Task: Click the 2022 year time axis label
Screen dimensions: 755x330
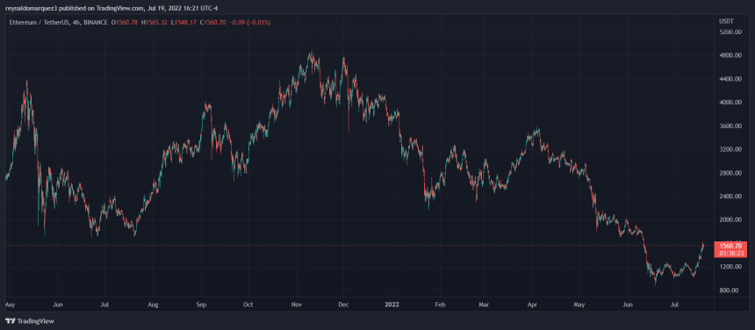Action: 392,305
